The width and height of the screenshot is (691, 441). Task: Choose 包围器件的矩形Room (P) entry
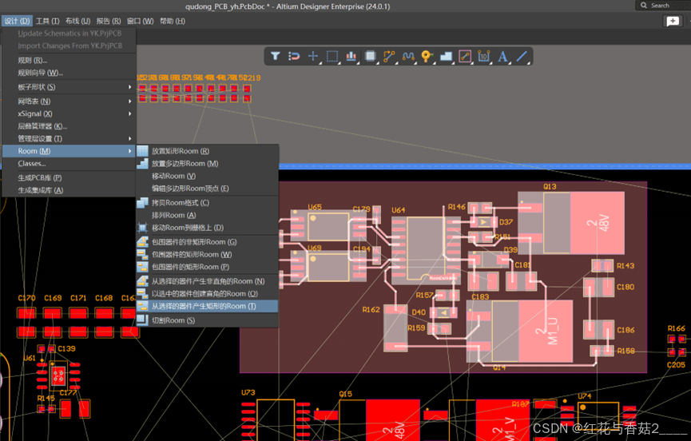[x=208, y=267]
